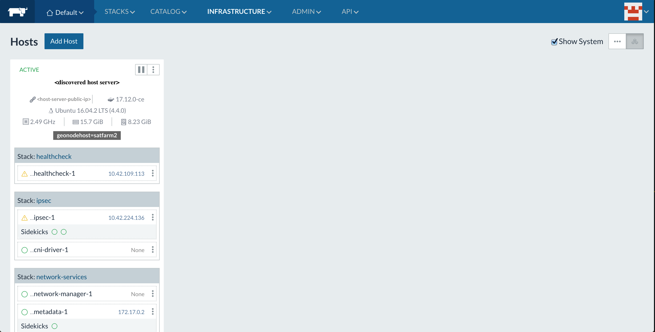Click the second ipsec sidekick circle
Screen dimensions: 655x332
(64, 232)
